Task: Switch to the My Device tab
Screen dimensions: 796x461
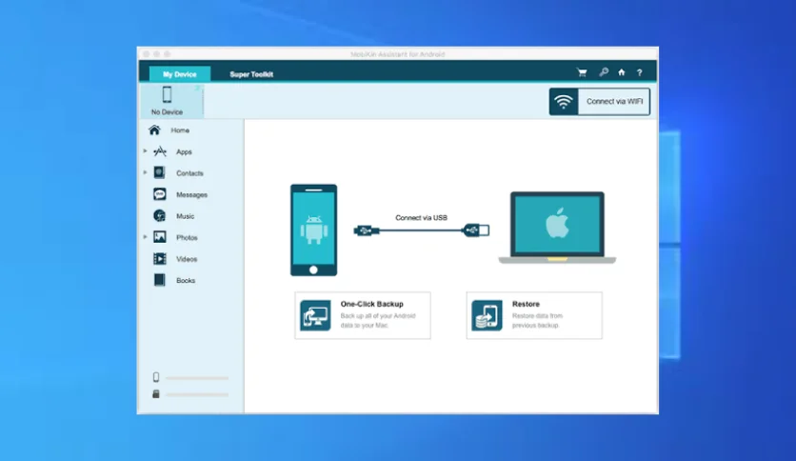Action: [180, 74]
